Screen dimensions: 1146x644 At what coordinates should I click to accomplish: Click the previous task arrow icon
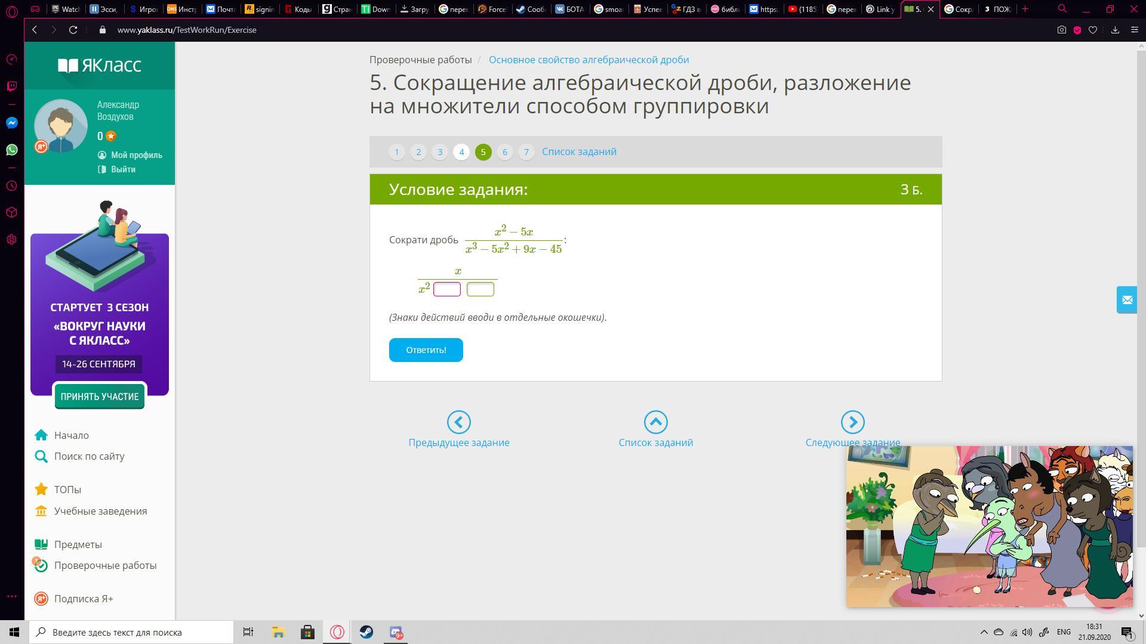[458, 422]
